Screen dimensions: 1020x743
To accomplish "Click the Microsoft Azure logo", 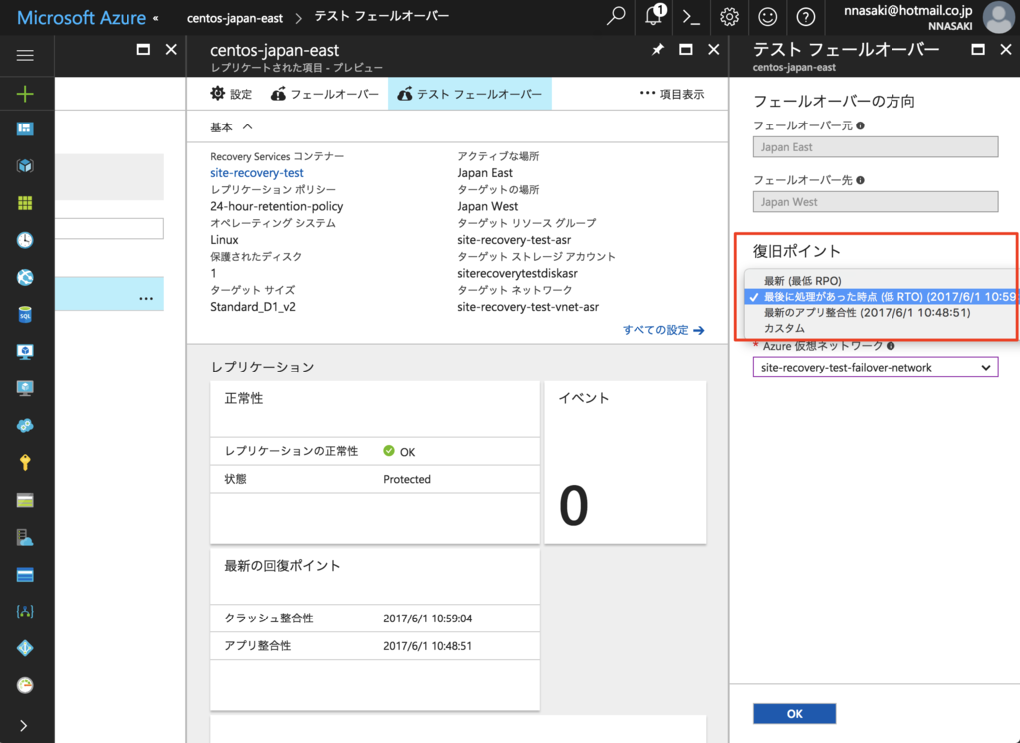I will [82, 18].
